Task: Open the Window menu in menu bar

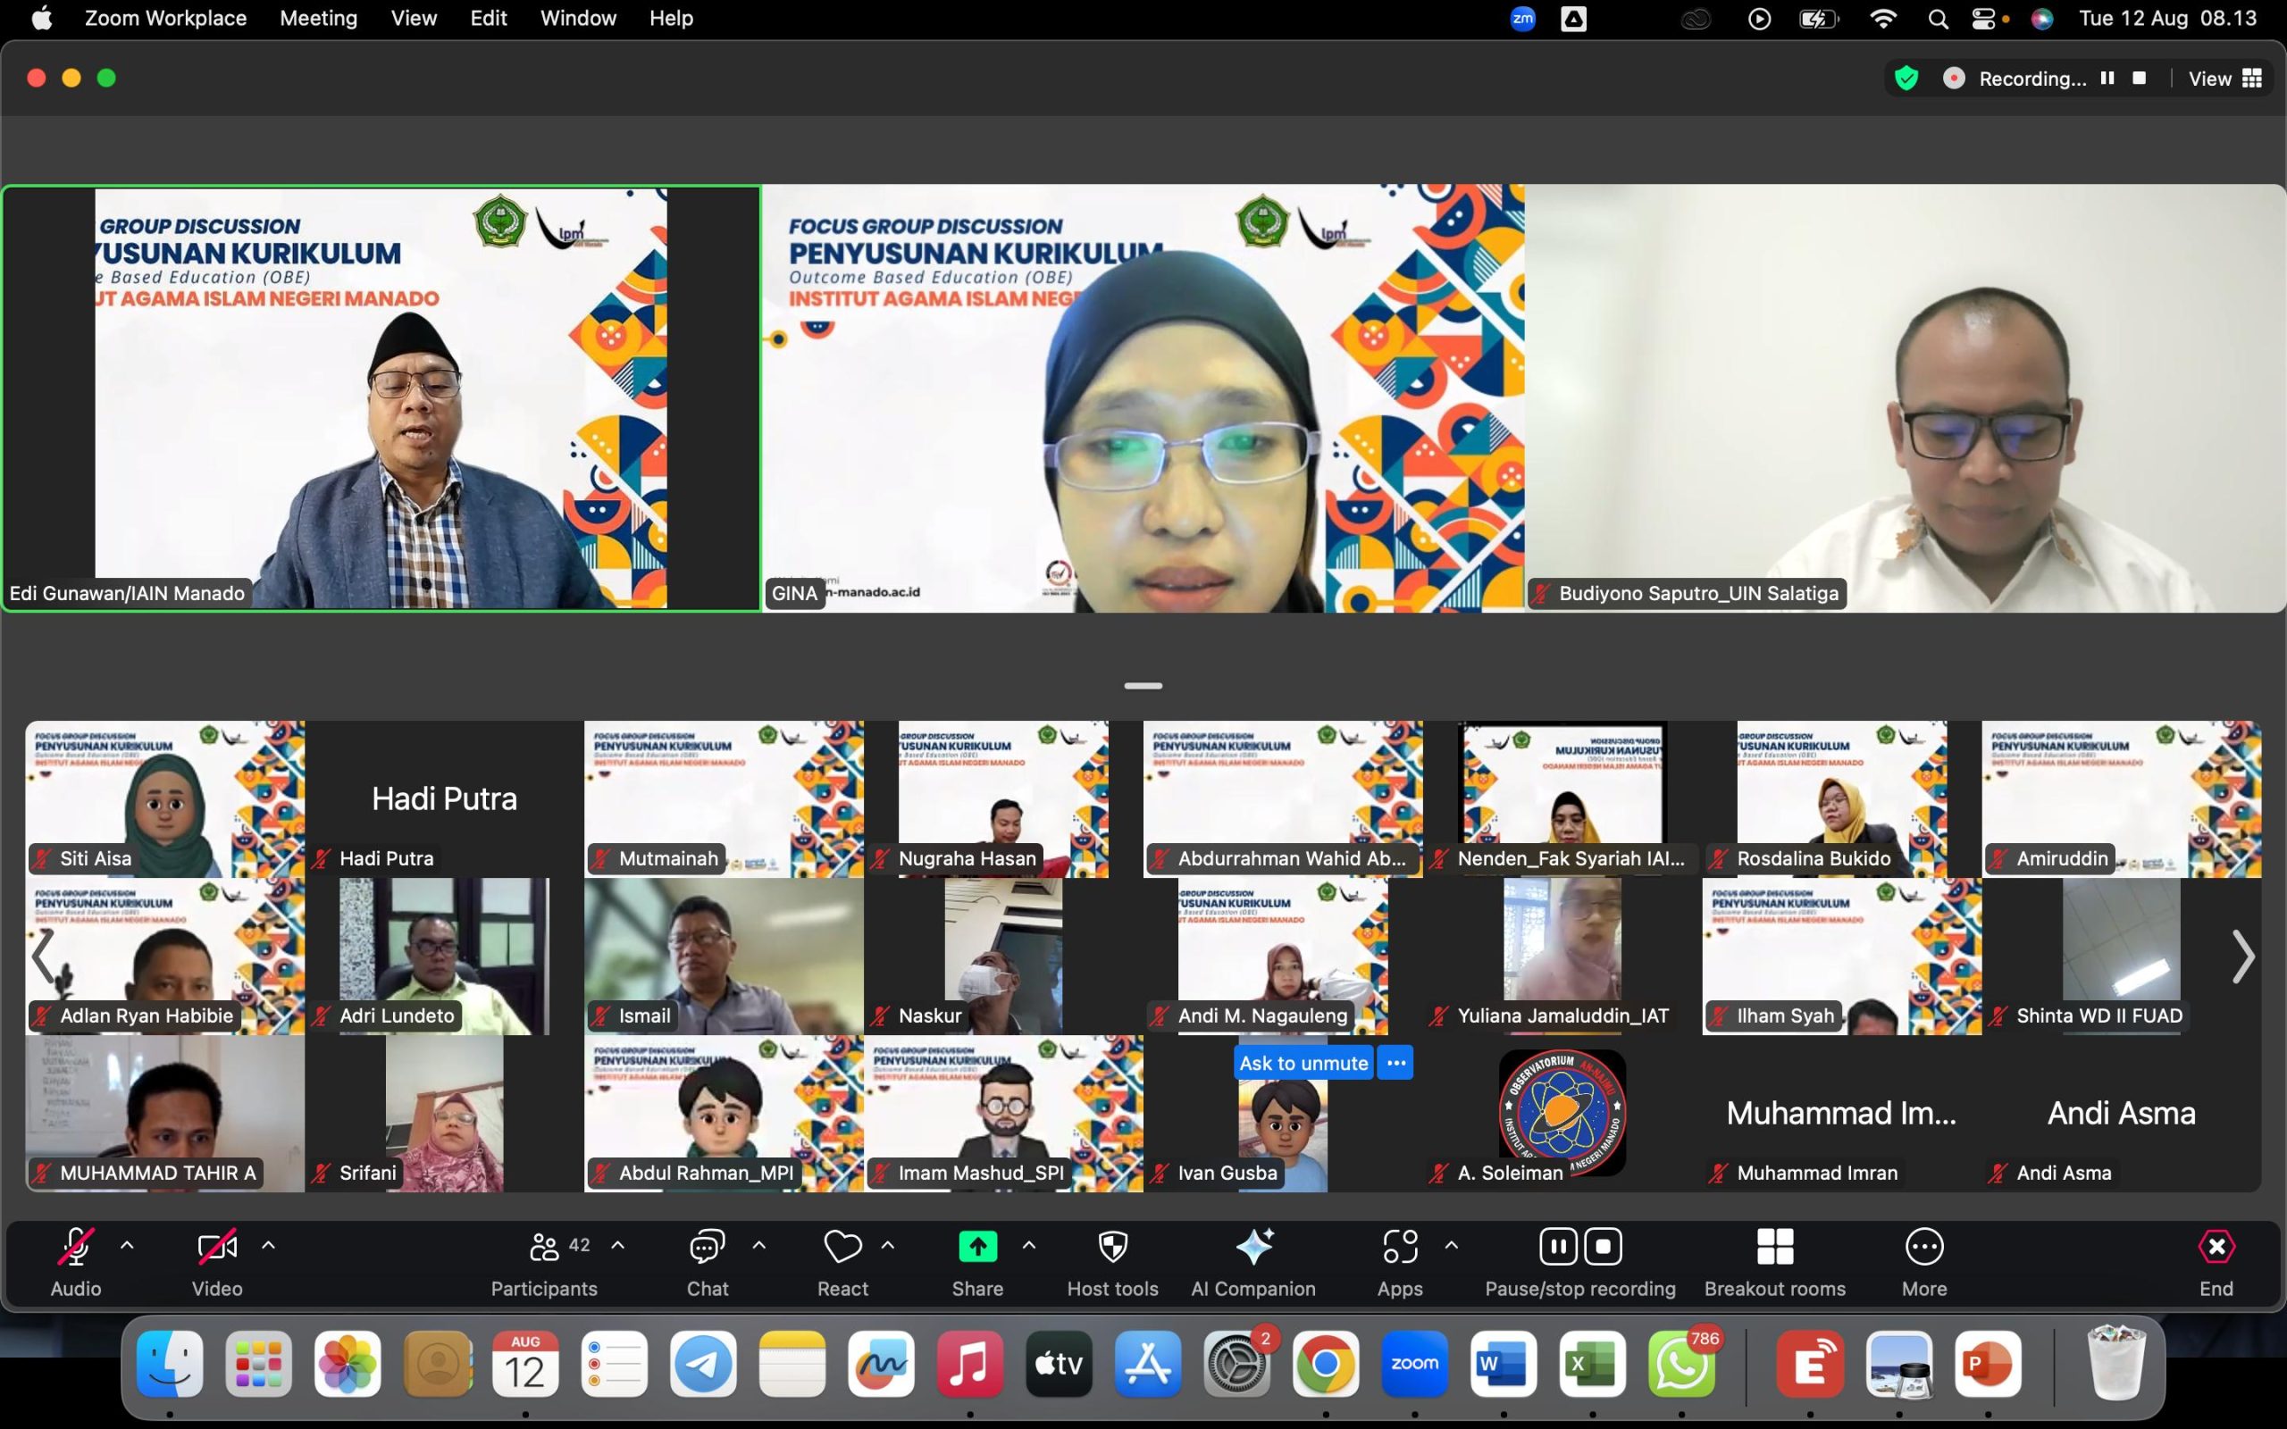Action: click(577, 18)
